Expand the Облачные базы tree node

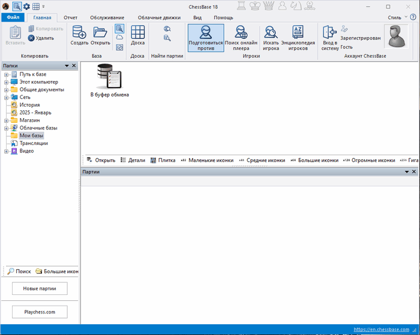6,128
